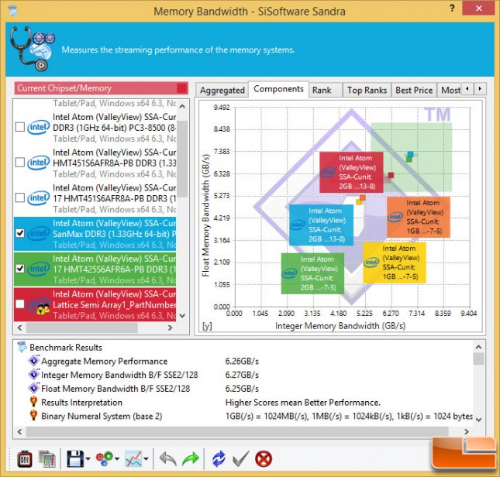
Task: Open the benchmark options memory-chip icon
Action: click(x=25, y=459)
